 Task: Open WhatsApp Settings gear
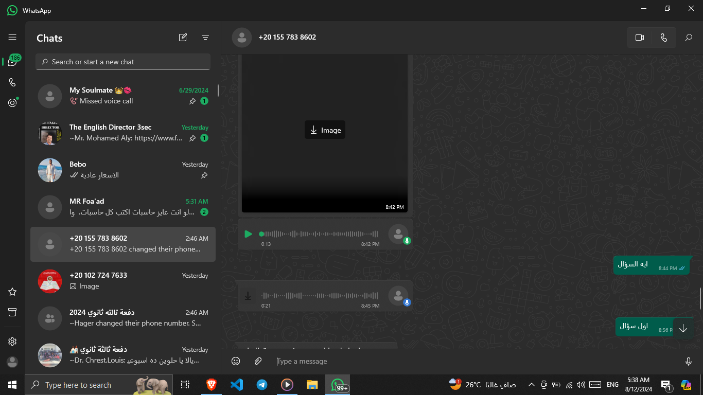(12, 342)
